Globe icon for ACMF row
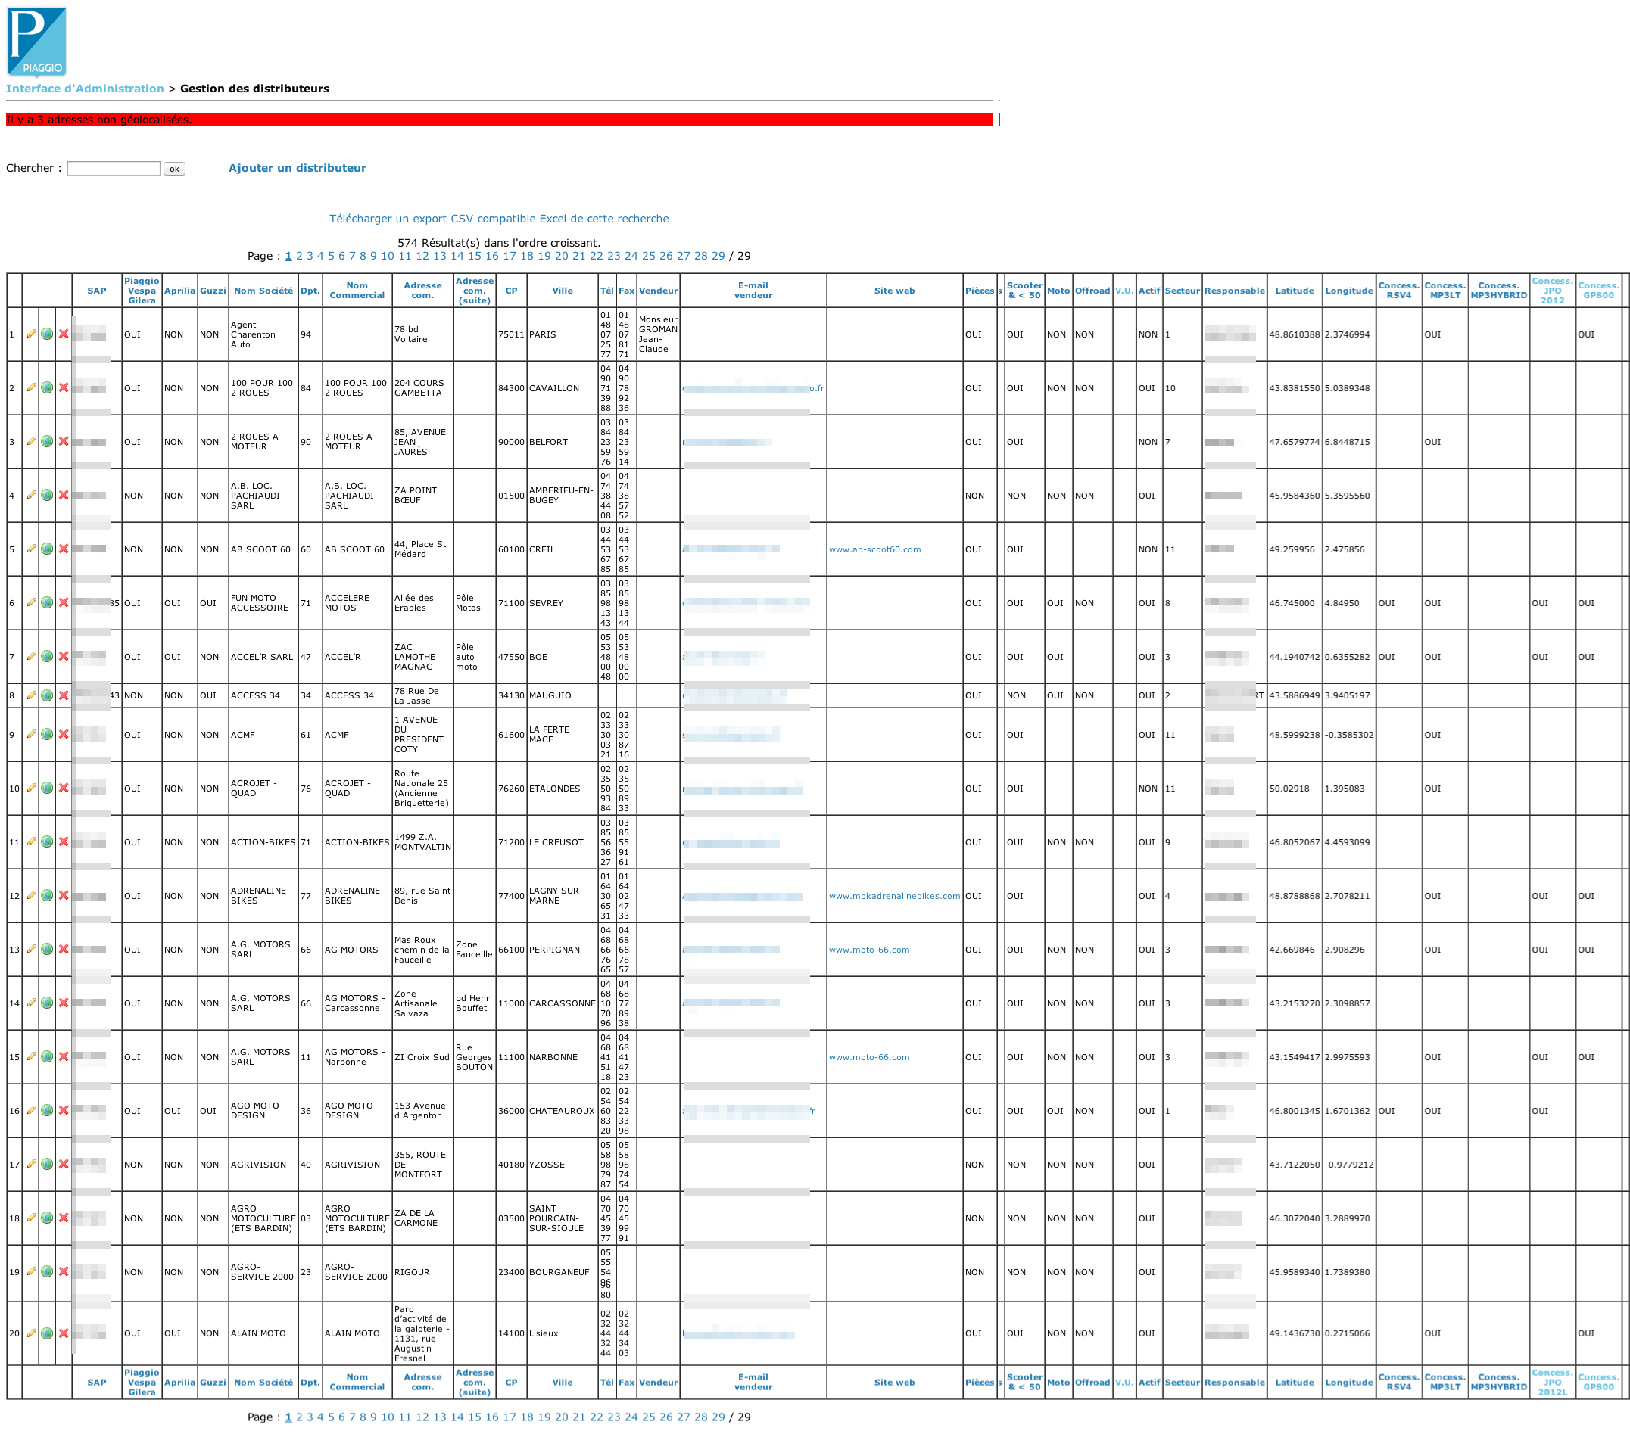 [47, 734]
